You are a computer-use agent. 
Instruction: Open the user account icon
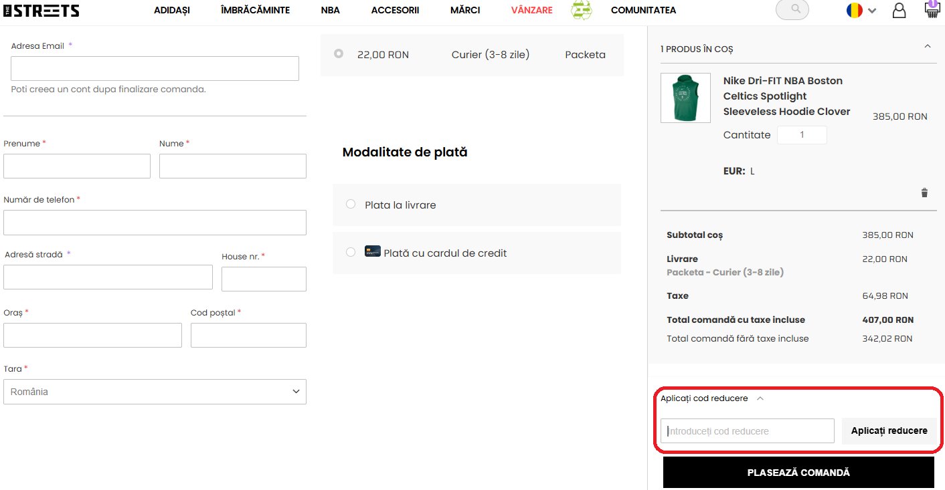pyautogui.click(x=899, y=11)
